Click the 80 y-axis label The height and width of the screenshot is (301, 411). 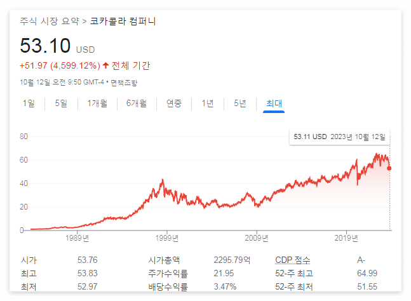pyautogui.click(x=24, y=137)
